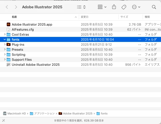Select the Cool Extras row name
The image size is (161, 124).
click(20, 34)
